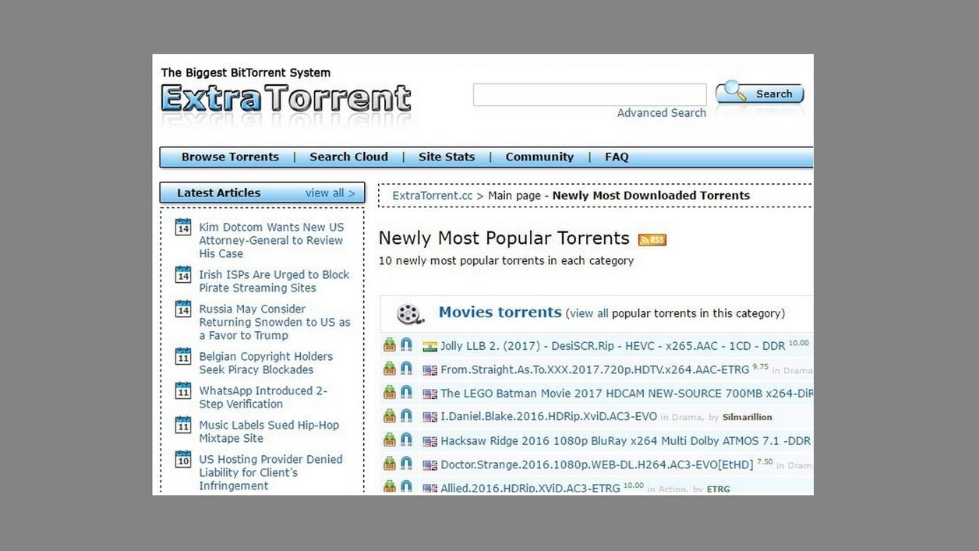Open the US Hosting Provider Denied Liability article
The image size is (979, 551).
pyautogui.click(x=270, y=472)
